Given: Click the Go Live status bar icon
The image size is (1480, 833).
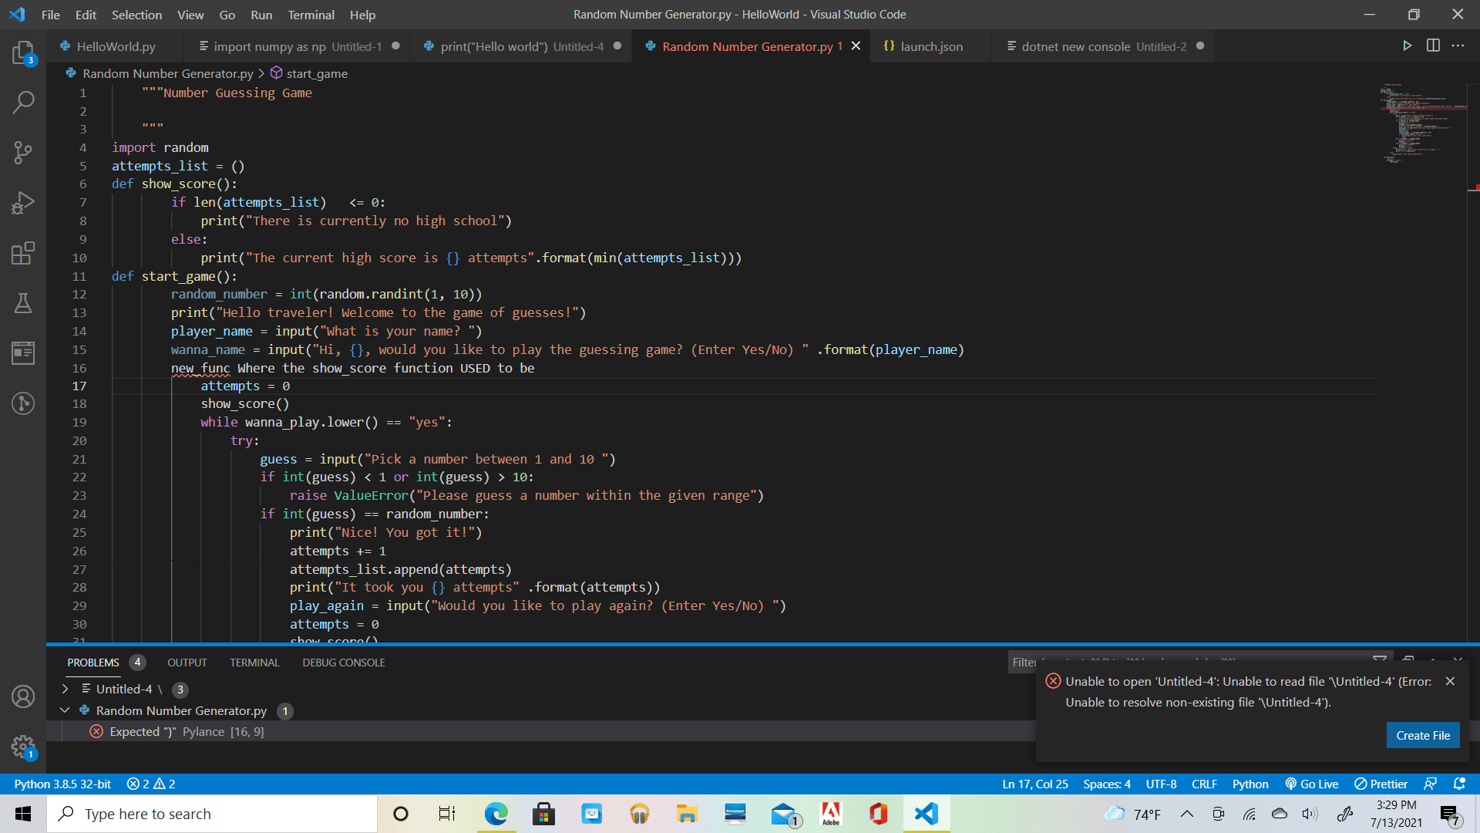Looking at the screenshot, I should click(x=1311, y=784).
